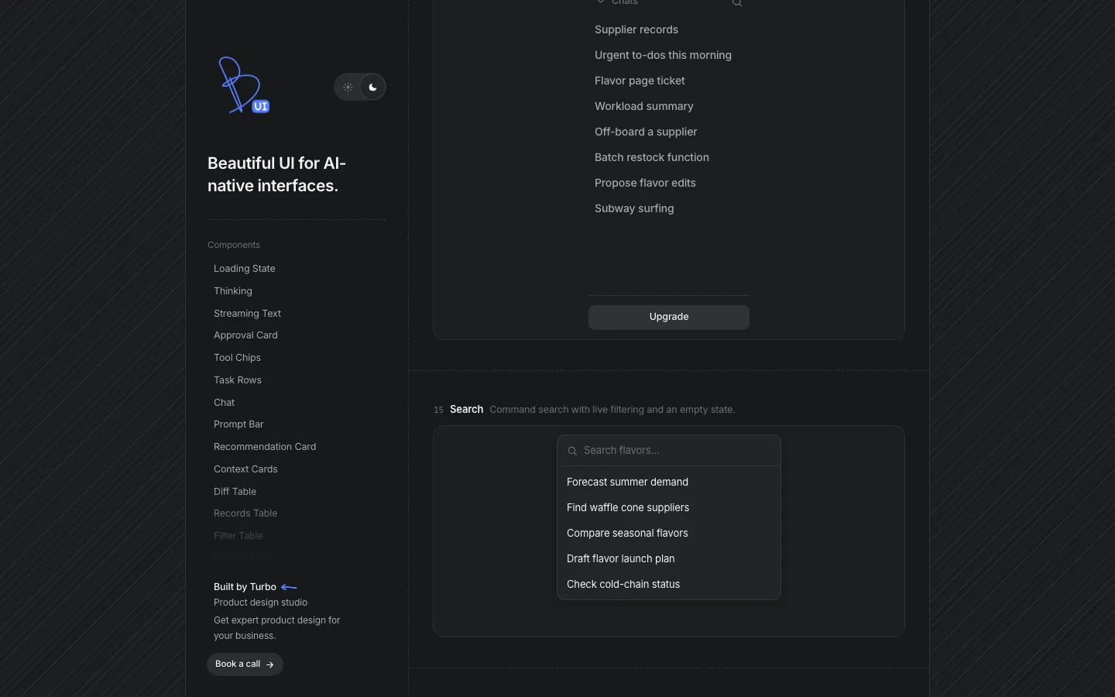Open the Context Cards component
The image size is (1115, 697).
pyautogui.click(x=245, y=469)
